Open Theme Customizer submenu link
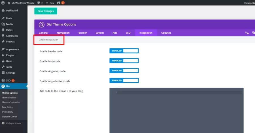The width and height of the screenshot is (255, 133). coord(11,102)
